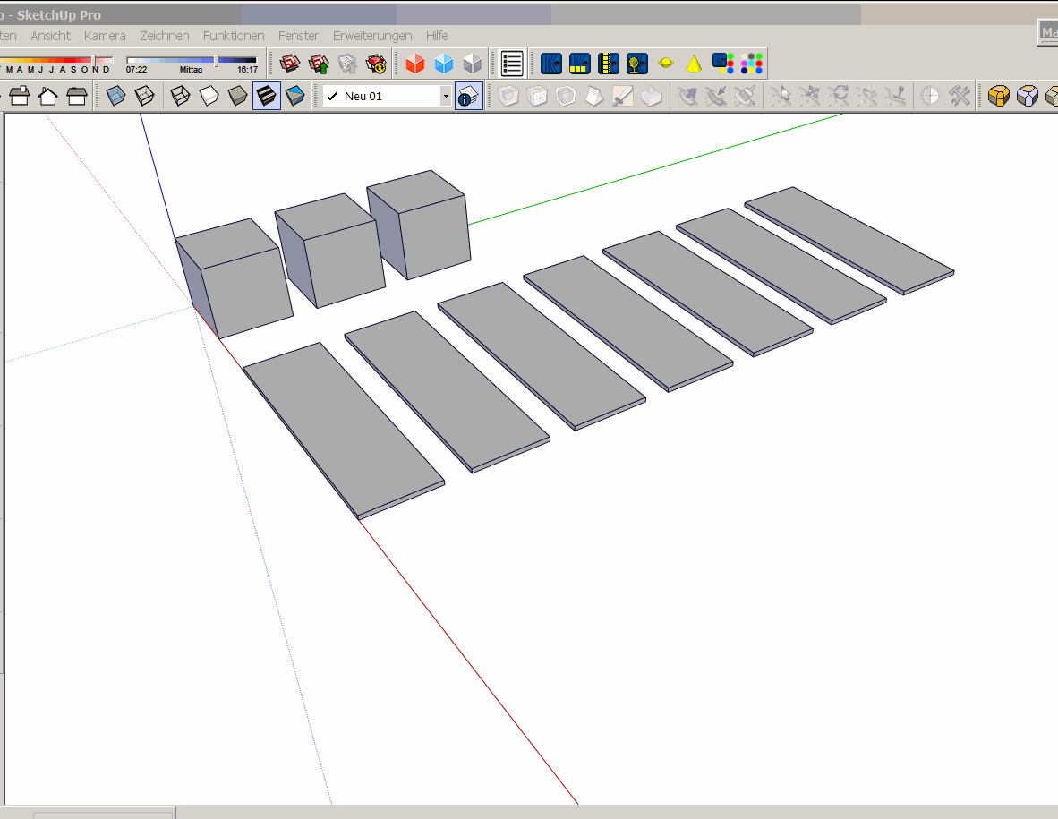Toggle Back Edges display style

click(x=144, y=96)
